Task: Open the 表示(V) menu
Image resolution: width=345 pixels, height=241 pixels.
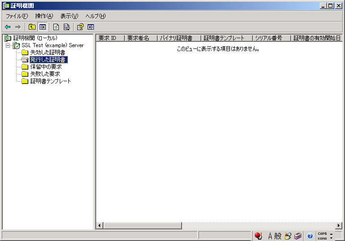Action: (x=69, y=16)
